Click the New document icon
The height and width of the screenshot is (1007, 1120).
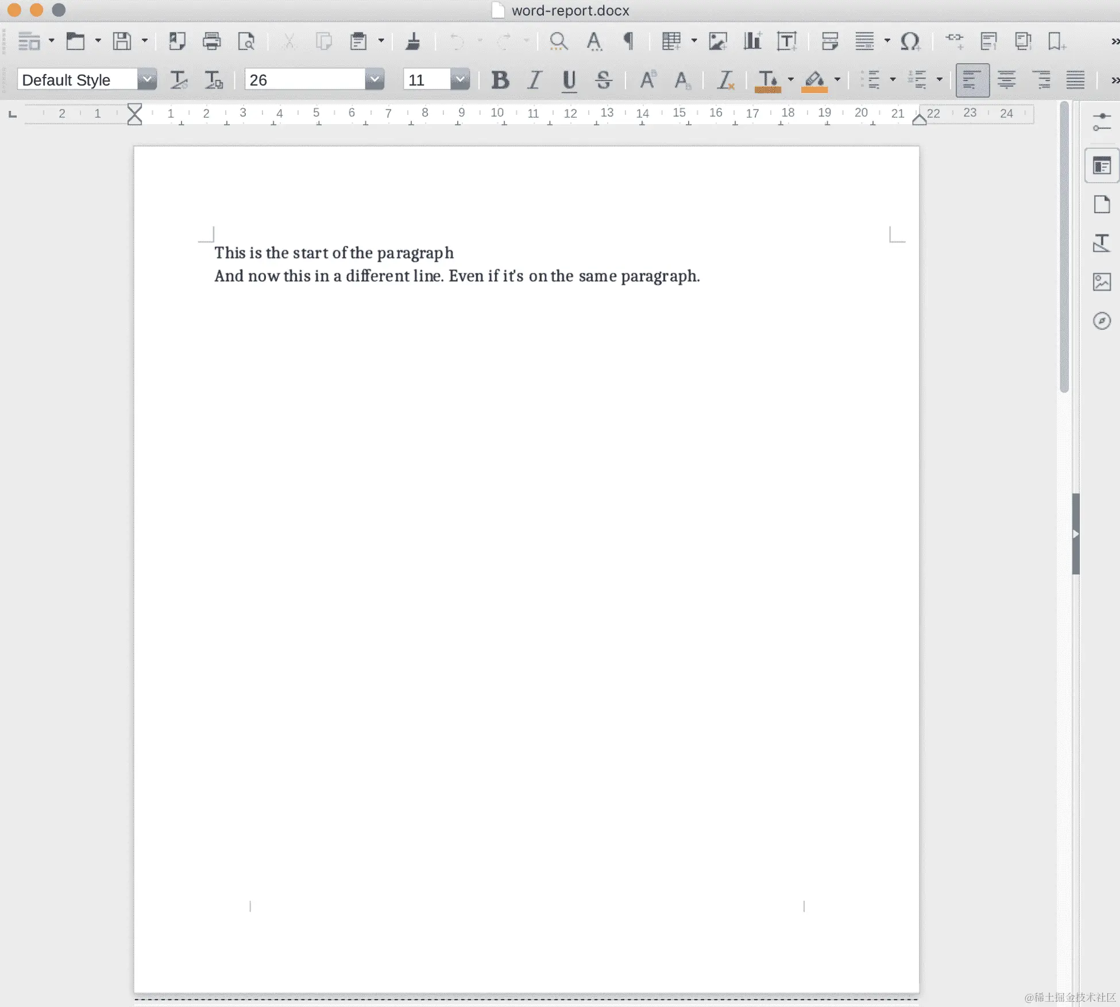pyautogui.click(x=29, y=41)
